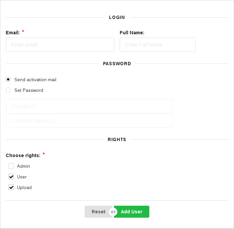Choose the Set Password radio option
Screen dimensions: 234x229
coord(8,90)
